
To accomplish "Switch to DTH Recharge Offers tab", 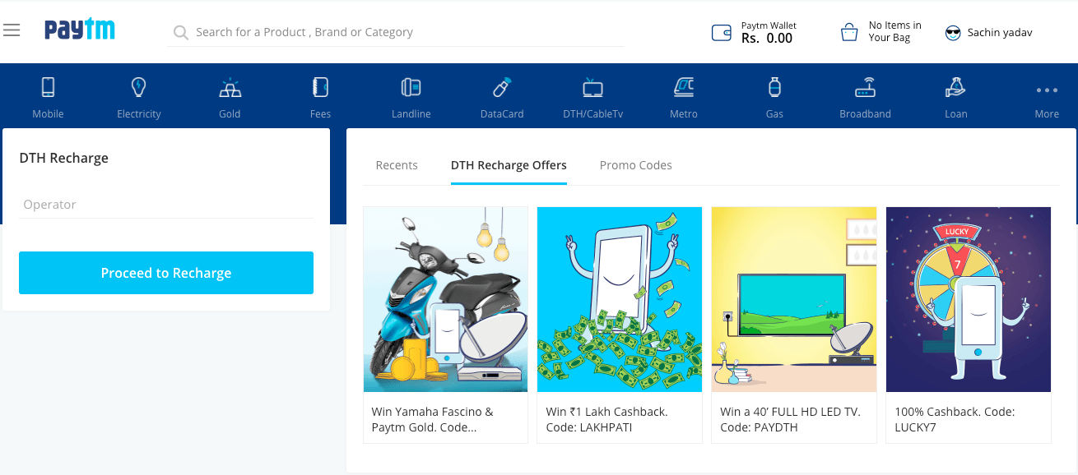I will 509,165.
